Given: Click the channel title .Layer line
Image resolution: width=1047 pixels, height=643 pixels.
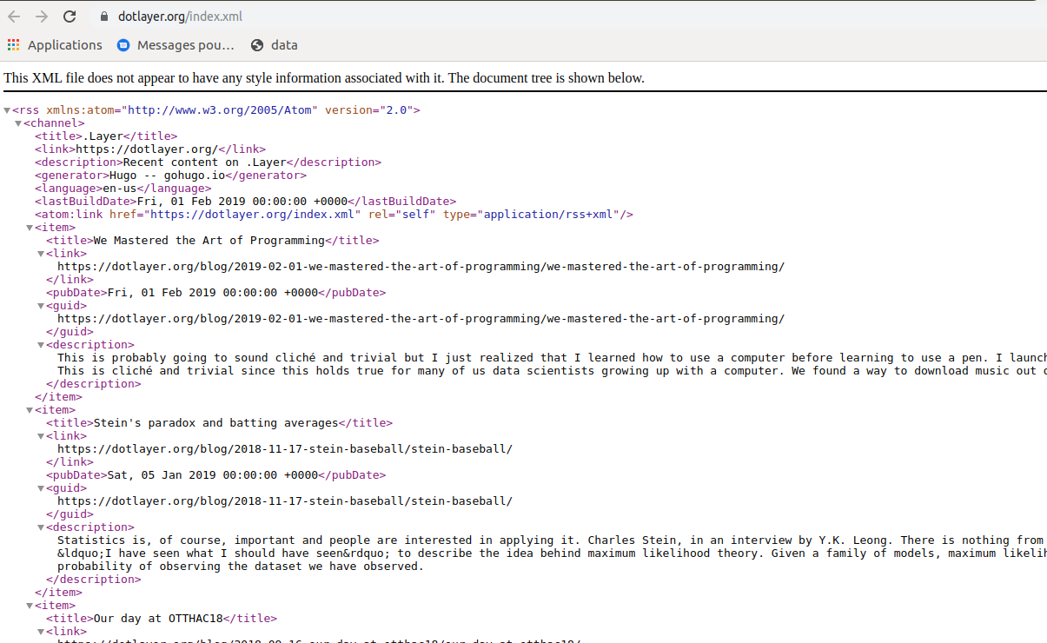Looking at the screenshot, I should [106, 136].
